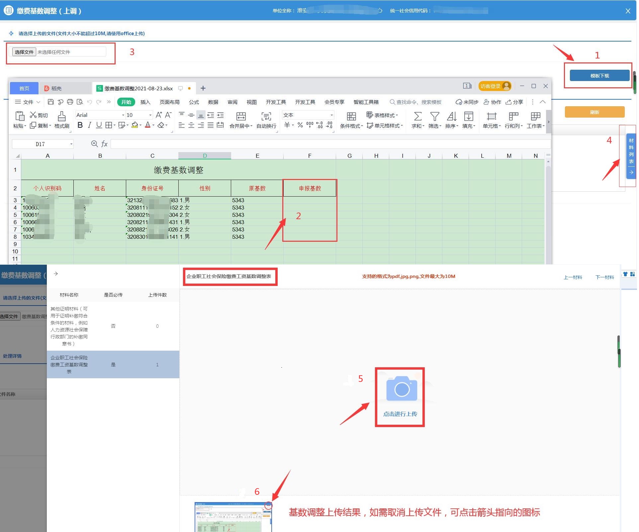The height and width of the screenshot is (532, 639).
Task: Open the Arial font name dropdown
Action: point(123,115)
